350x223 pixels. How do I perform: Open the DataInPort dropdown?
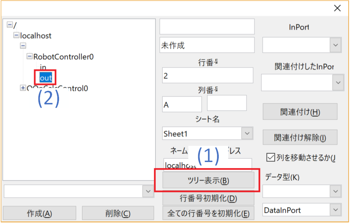pos(335,210)
